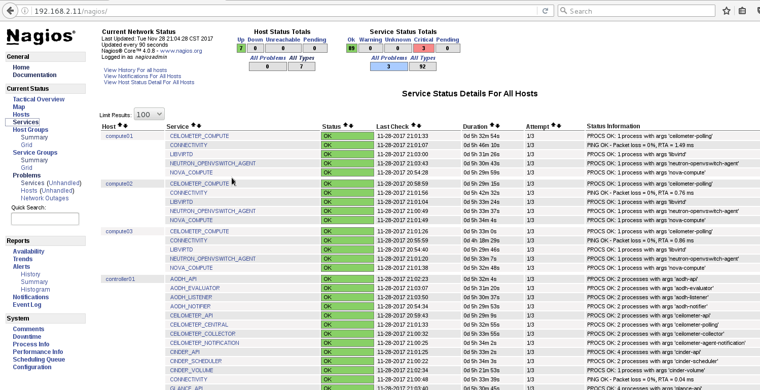Open Availability report

click(x=28, y=252)
